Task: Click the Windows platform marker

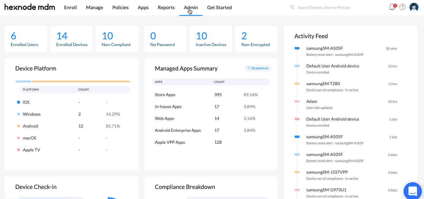Action: pyautogui.click(x=19, y=114)
